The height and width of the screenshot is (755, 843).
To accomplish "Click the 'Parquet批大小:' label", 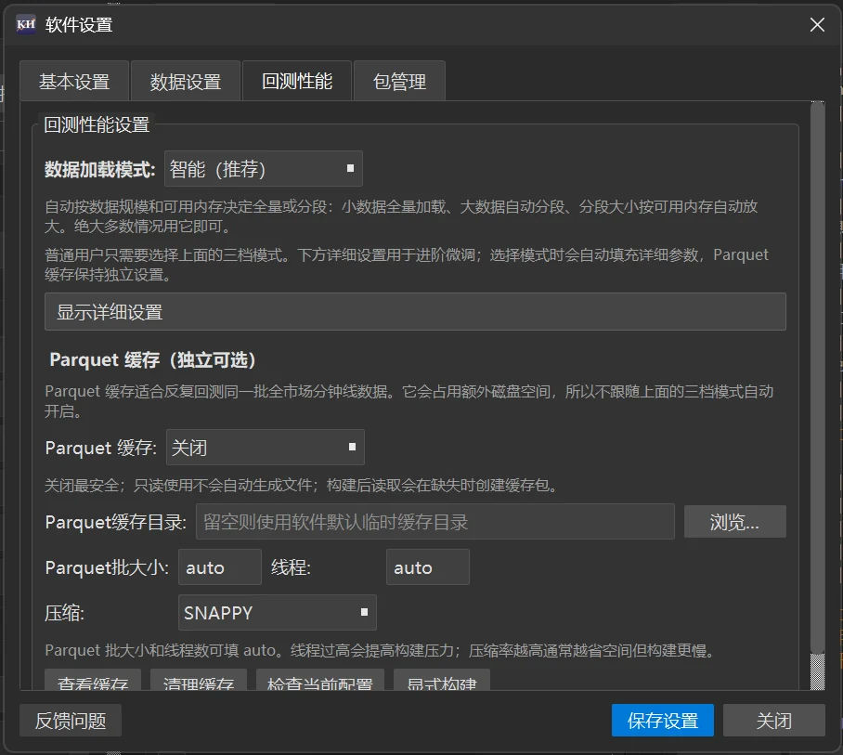I will point(107,567).
